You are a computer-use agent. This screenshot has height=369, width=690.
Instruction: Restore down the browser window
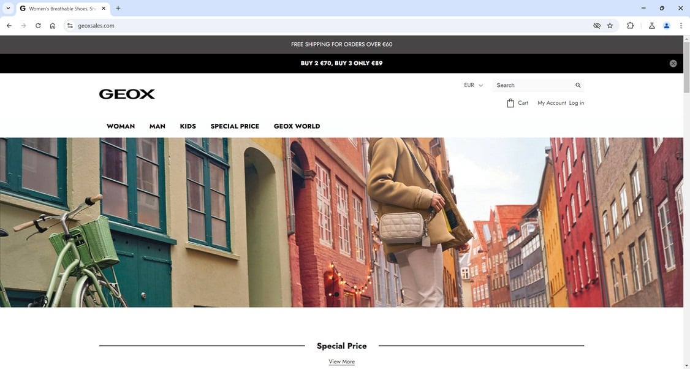[x=662, y=9]
